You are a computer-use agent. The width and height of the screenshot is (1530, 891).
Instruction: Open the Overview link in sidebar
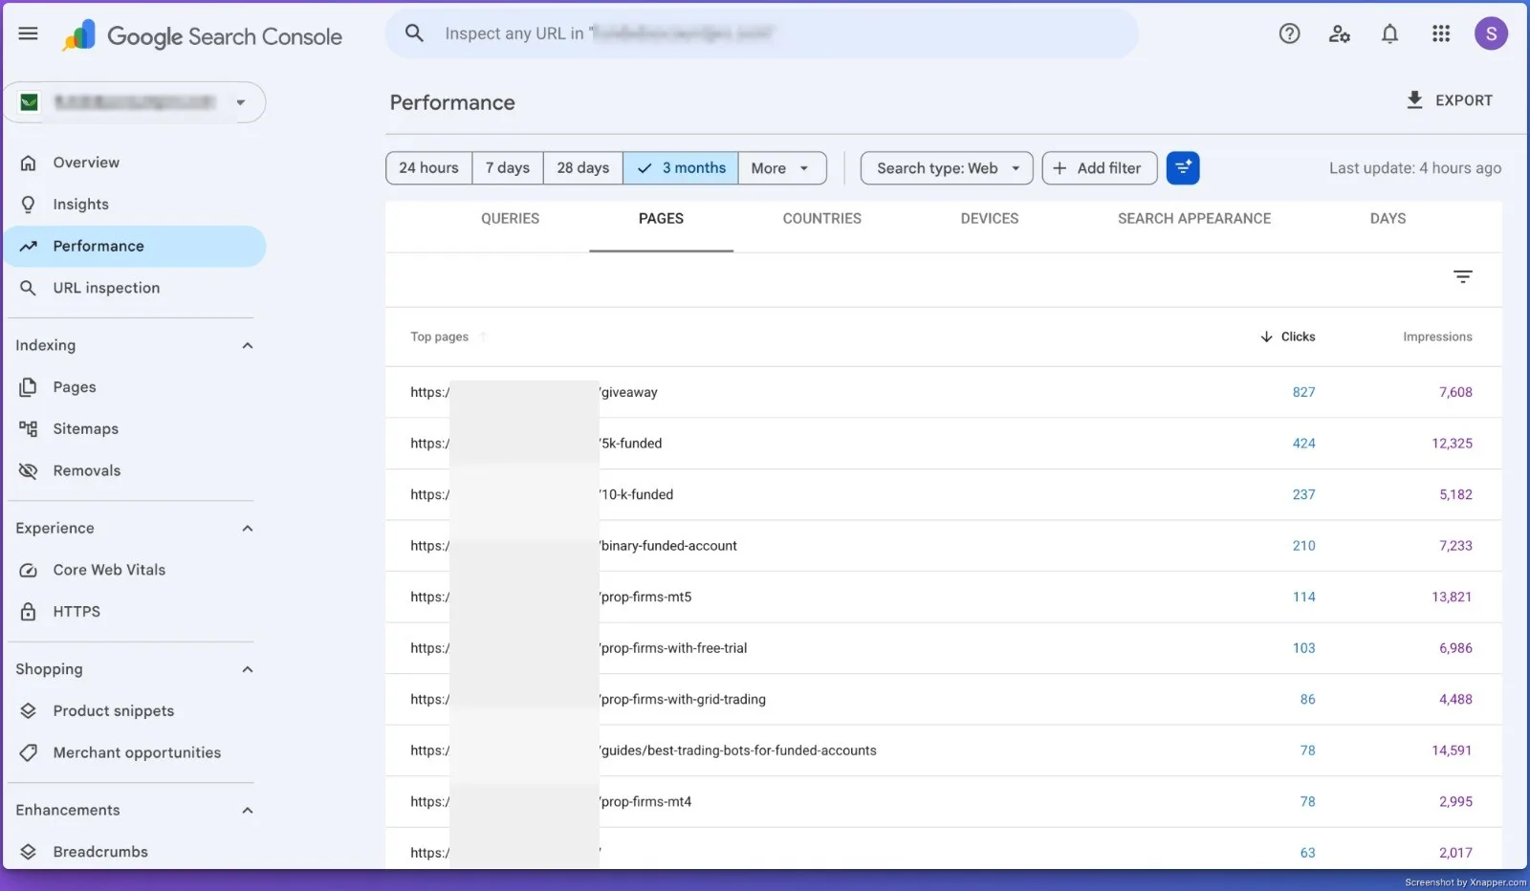86,163
